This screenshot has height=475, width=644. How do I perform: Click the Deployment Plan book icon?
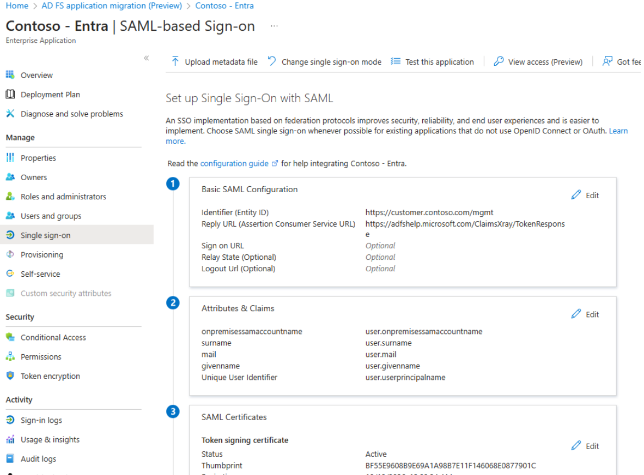click(x=10, y=94)
